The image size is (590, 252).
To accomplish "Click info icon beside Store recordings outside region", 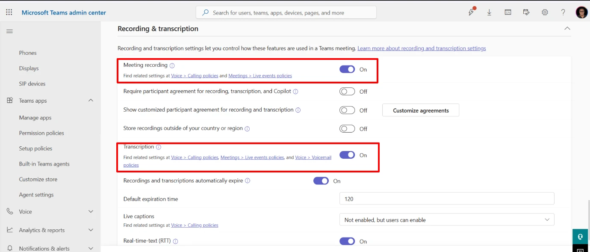I will click(x=247, y=128).
